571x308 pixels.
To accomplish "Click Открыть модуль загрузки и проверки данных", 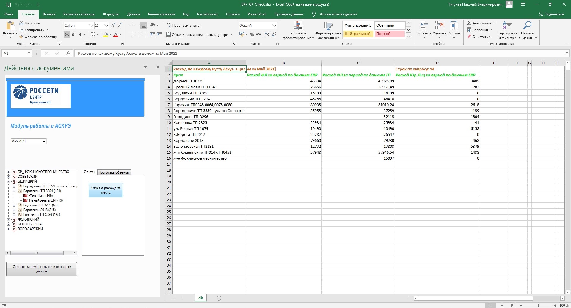I will pyautogui.click(x=42, y=269).
